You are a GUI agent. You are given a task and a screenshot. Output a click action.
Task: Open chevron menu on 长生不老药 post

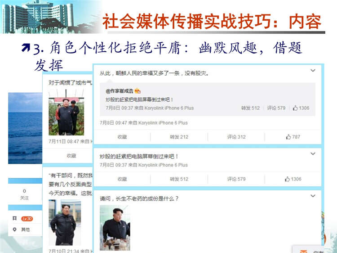313,196
